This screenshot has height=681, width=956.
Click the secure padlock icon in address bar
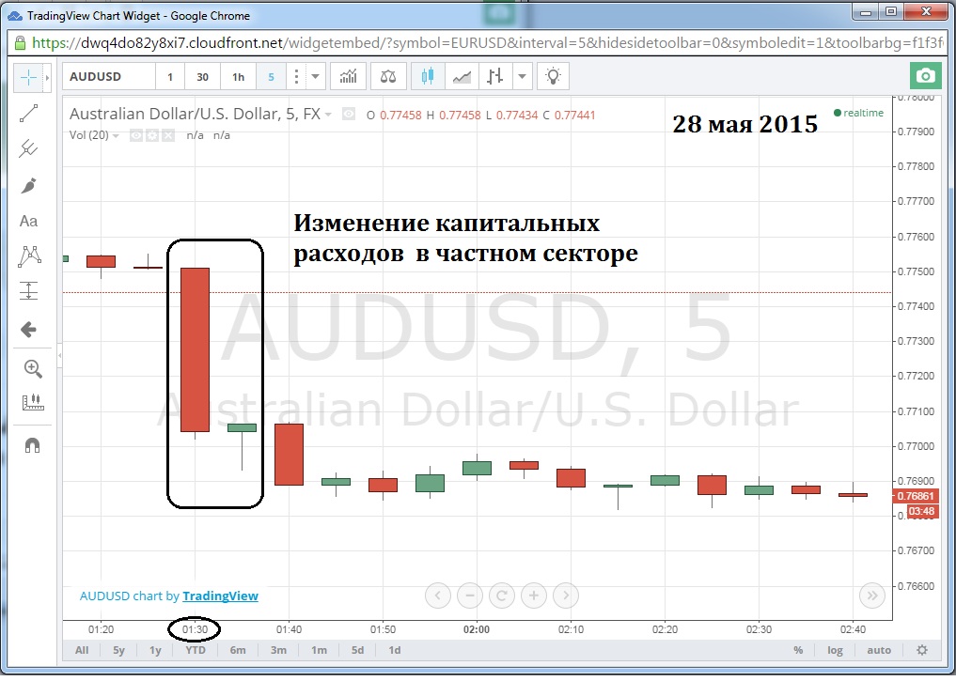[20, 42]
